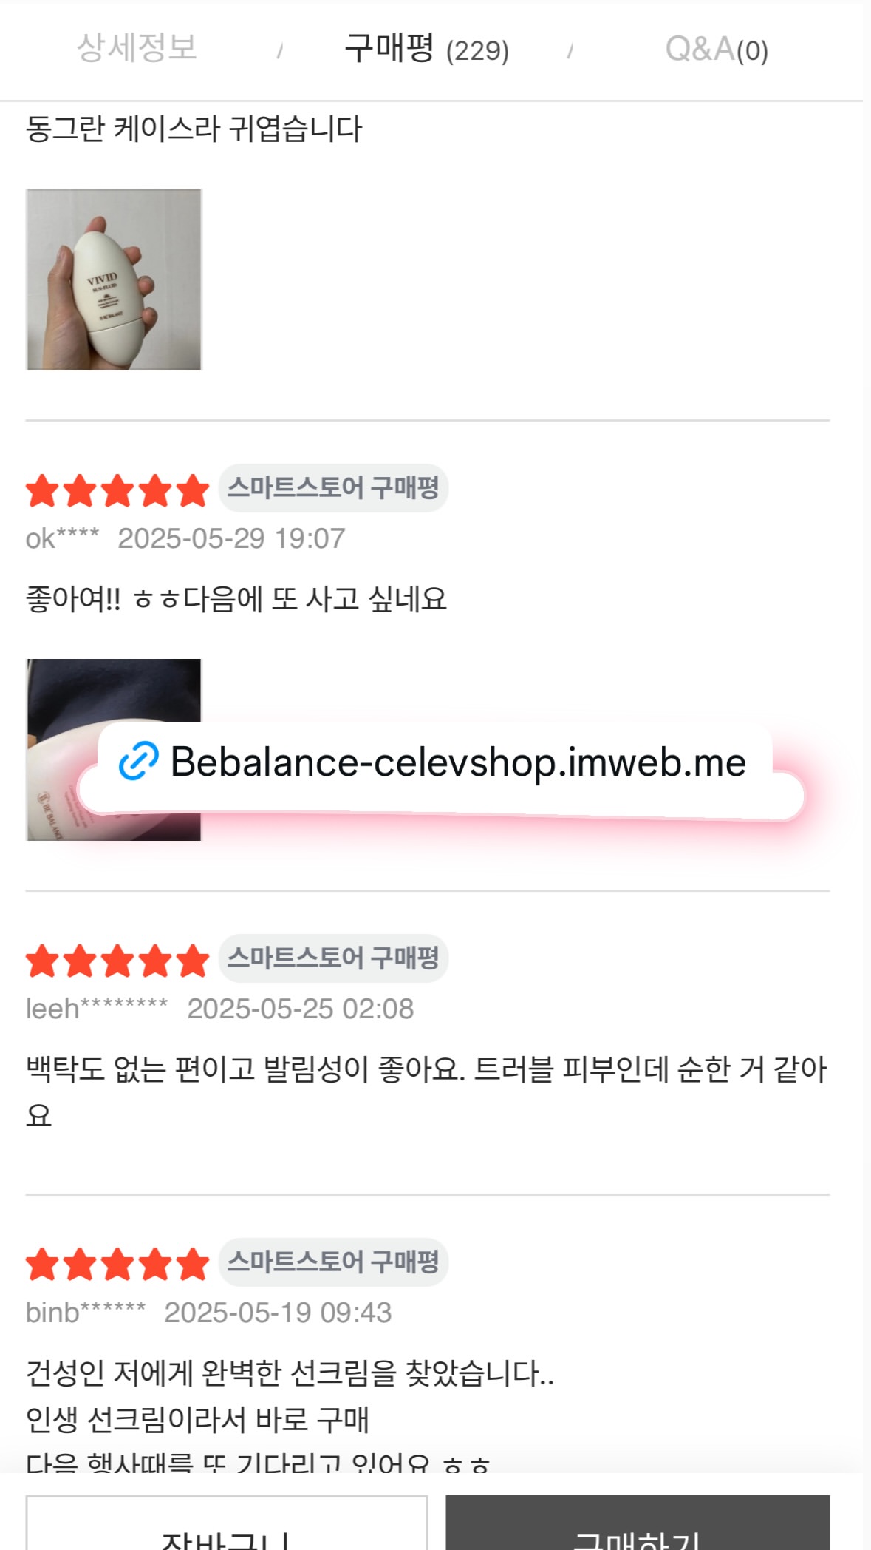The image size is (871, 1550).
Task: Select the 구매평 (229) tab
Action: (426, 50)
